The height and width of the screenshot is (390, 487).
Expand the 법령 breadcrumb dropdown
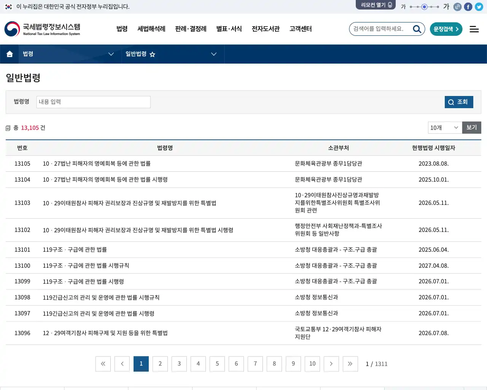pyautogui.click(x=111, y=54)
